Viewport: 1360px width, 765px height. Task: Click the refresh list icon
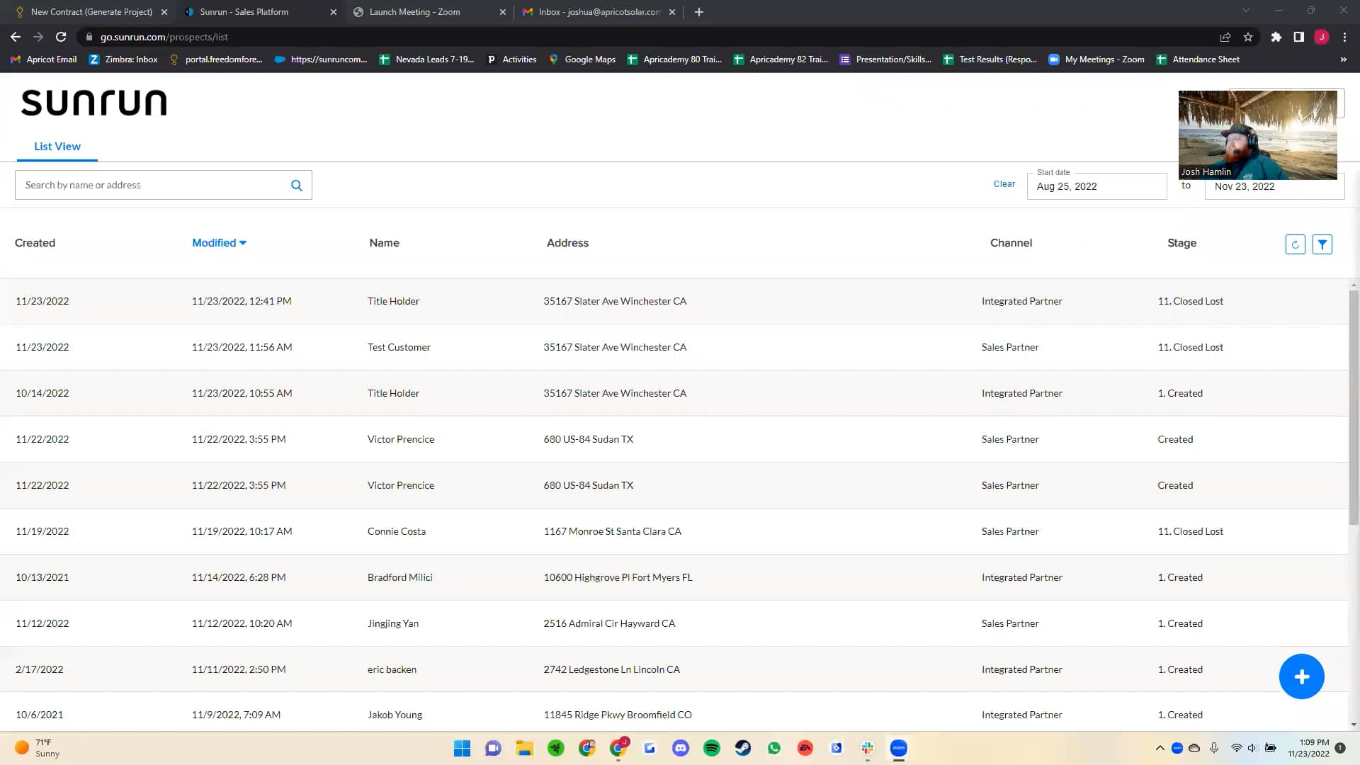[1295, 244]
